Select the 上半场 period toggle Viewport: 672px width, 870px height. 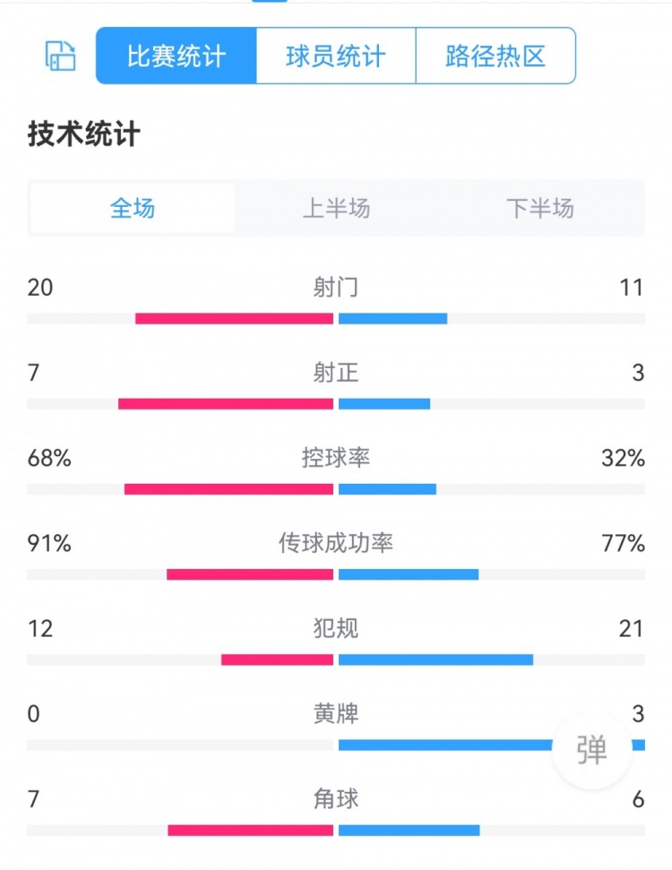click(x=336, y=209)
